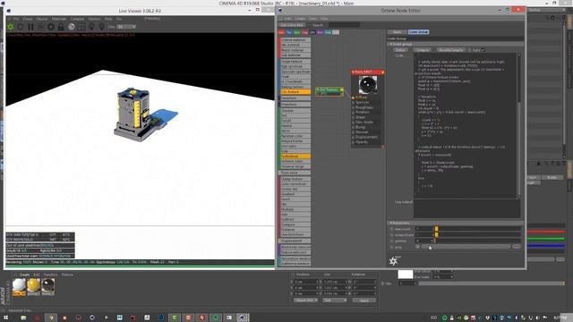
Task: Click the Displacement input port on material node
Action: [x=353, y=137]
